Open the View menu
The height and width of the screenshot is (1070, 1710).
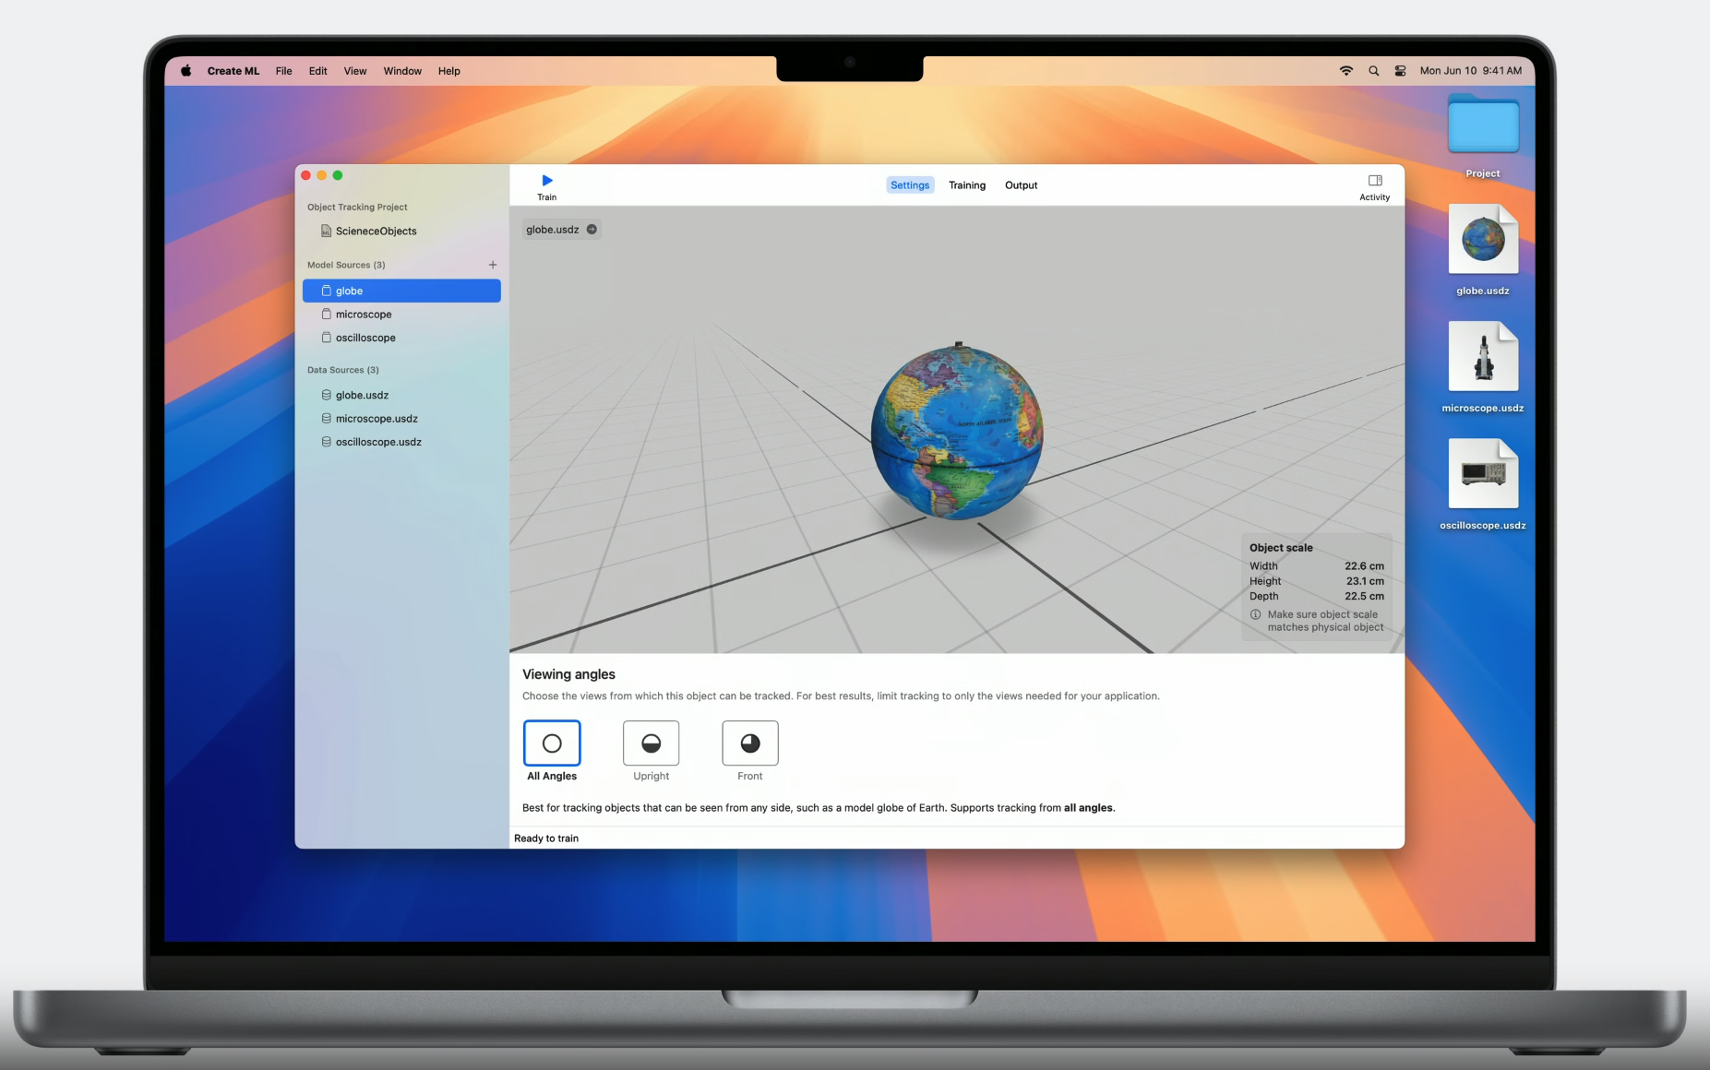pos(355,71)
